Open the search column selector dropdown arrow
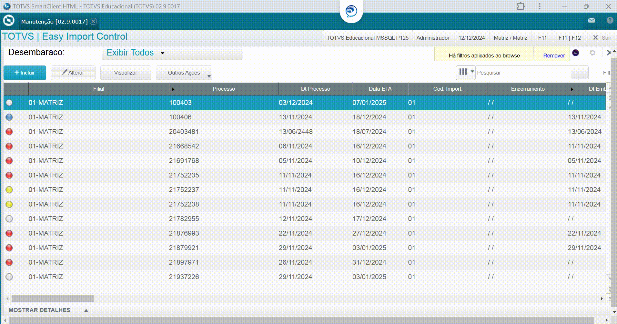Screen dimensions: 617x324 [472, 72]
